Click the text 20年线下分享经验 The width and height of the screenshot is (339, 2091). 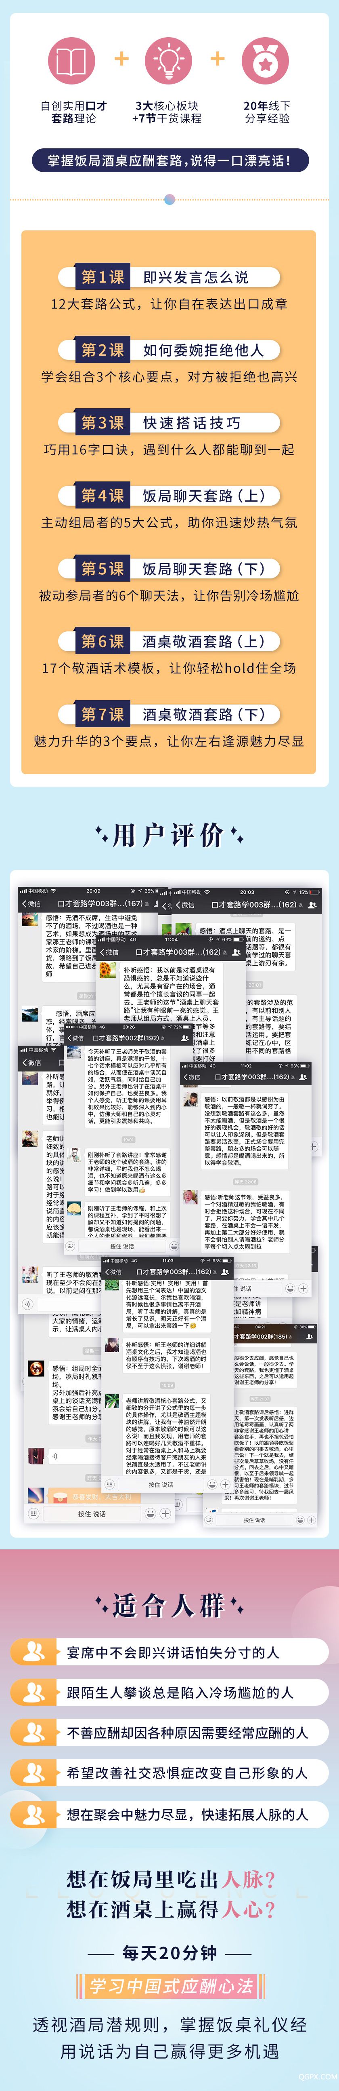tap(267, 112)
